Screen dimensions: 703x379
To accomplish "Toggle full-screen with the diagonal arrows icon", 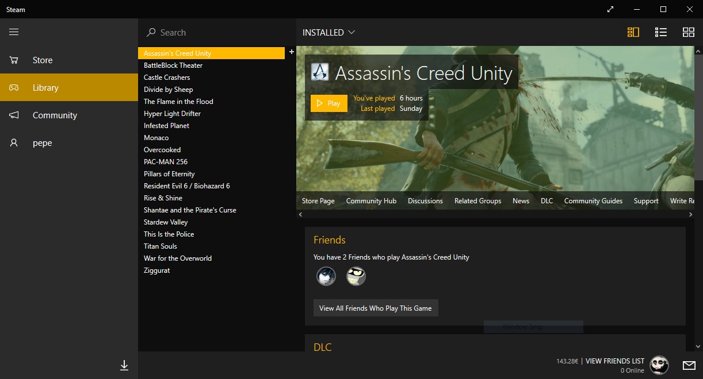I will (610, 9).
